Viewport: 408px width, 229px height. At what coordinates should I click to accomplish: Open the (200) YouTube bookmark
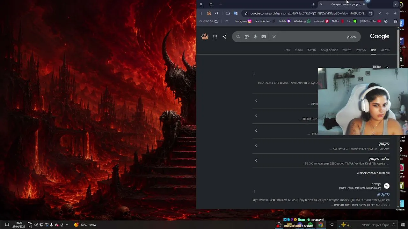370,21
